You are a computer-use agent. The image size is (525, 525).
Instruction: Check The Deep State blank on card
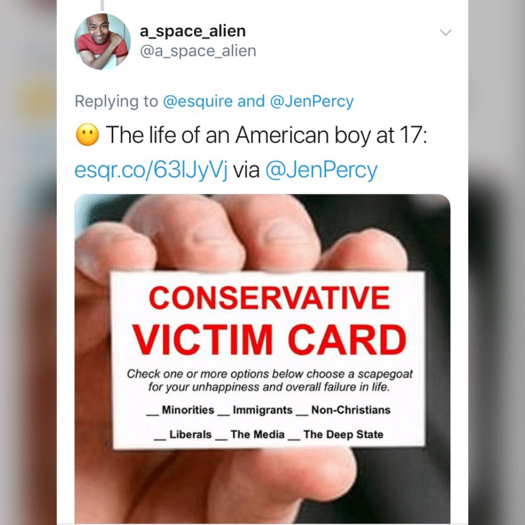click(294, 437)
